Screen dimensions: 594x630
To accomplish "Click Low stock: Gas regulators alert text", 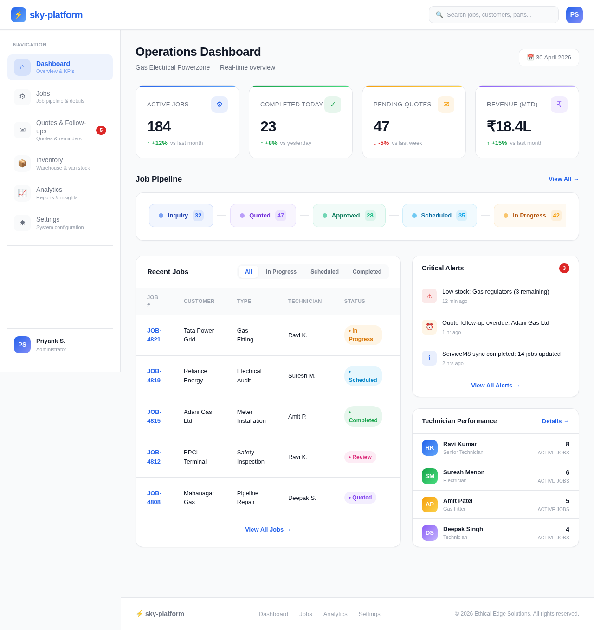I will 496,292.
